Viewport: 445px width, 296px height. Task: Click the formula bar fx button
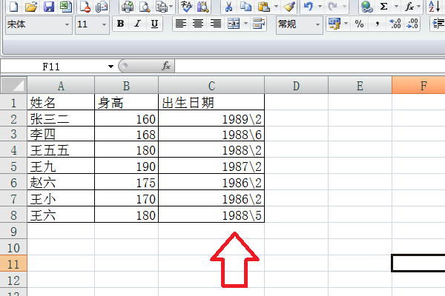(x=166, y=66)
